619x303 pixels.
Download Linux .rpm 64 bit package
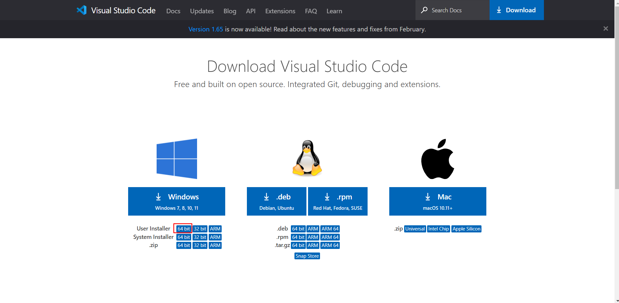298,237
